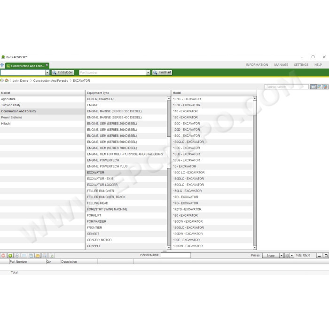The width and height of the screenshot is (329, 329).
Task: Click Equipment Type scrollbar down arrow
Action: pos(169,247)
